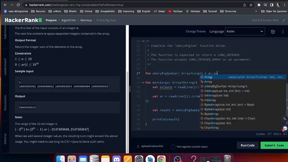Image resolution: width=288 pixels, height=162 pixels.
Task: Open Chrome from the dock
Action: point(161,159)
